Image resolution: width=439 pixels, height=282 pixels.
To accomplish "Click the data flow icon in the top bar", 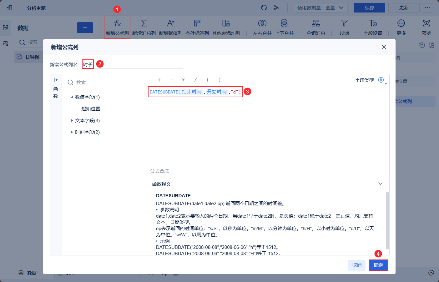I will [276, 8].
